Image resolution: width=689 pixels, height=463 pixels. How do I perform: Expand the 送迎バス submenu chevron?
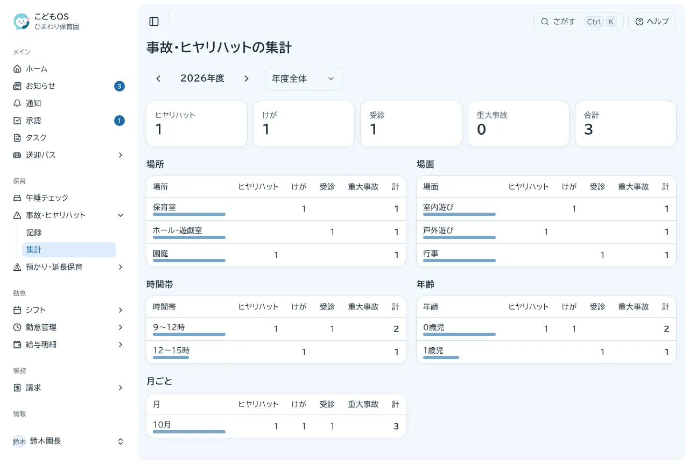pyautogui.click(x=121, y=155)
